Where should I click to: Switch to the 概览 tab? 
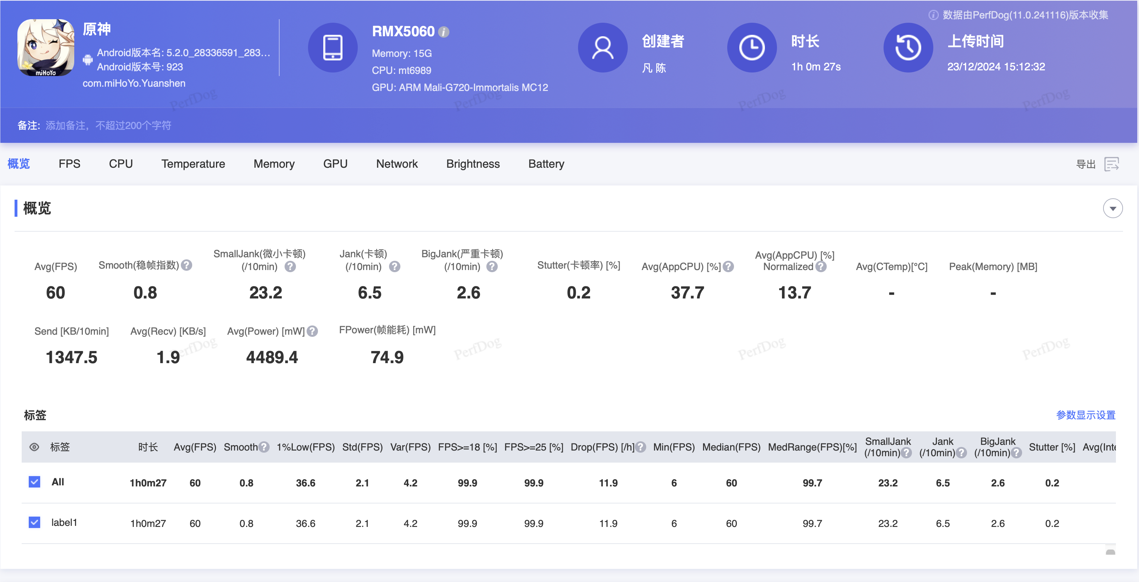click(18, 164)
